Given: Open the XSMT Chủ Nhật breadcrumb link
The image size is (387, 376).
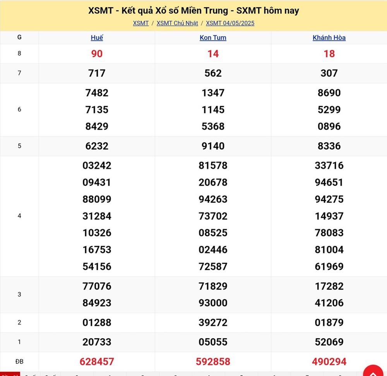Looking at the screenshot, I should [x=177, y=23].
